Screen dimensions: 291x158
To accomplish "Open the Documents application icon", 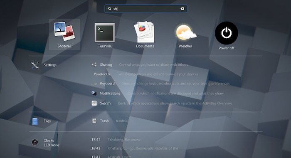I will [x=145, y=32].
